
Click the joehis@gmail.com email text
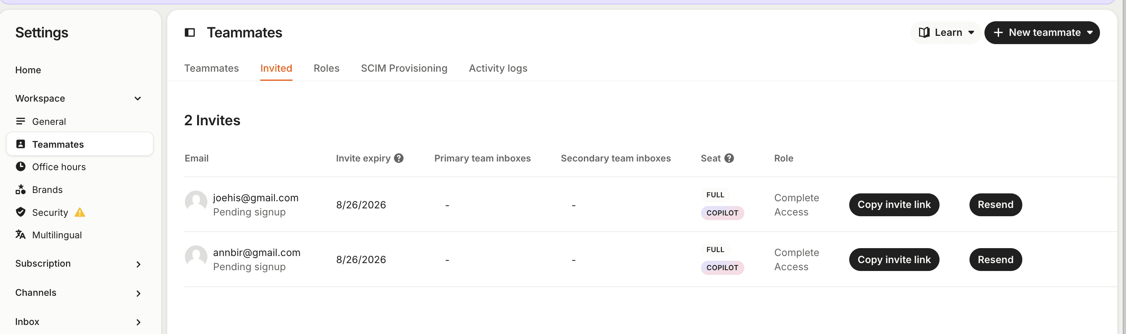pyautogui.click(x=255, y=198)
